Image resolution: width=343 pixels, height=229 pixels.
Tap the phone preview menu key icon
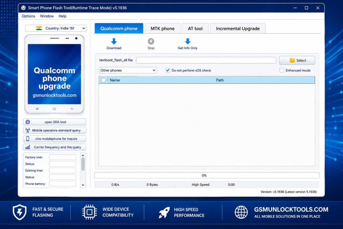[37, 109]
